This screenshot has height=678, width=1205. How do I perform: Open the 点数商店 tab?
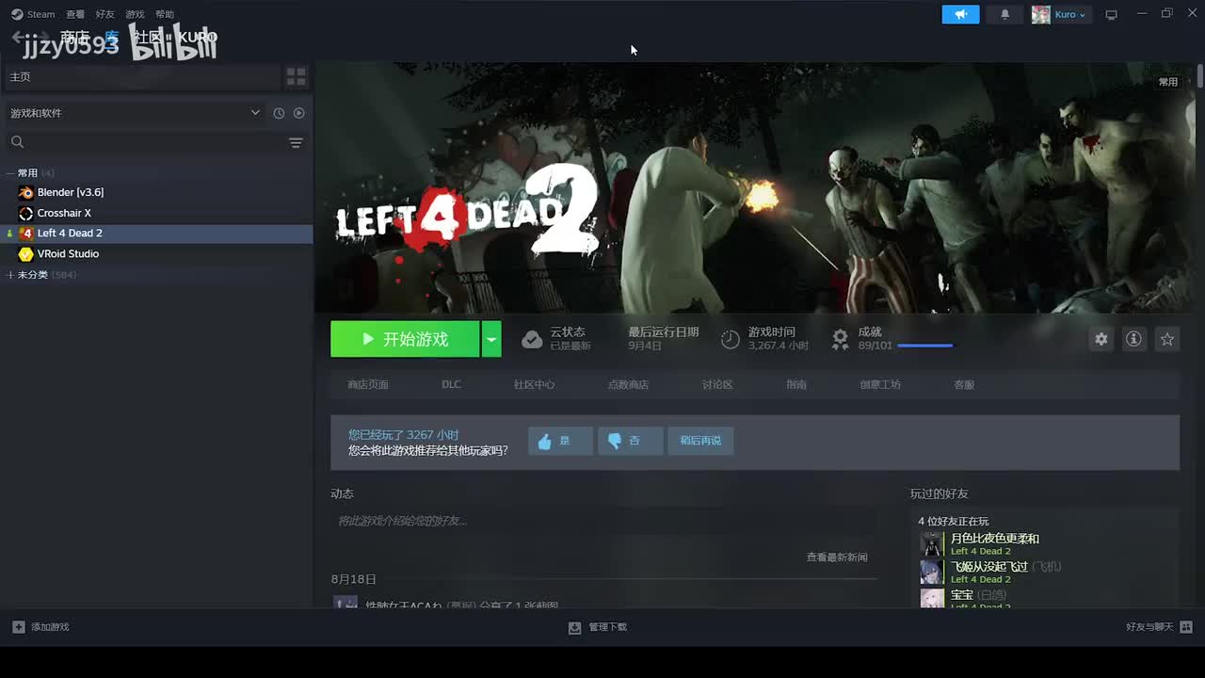(x=628, y=384)
